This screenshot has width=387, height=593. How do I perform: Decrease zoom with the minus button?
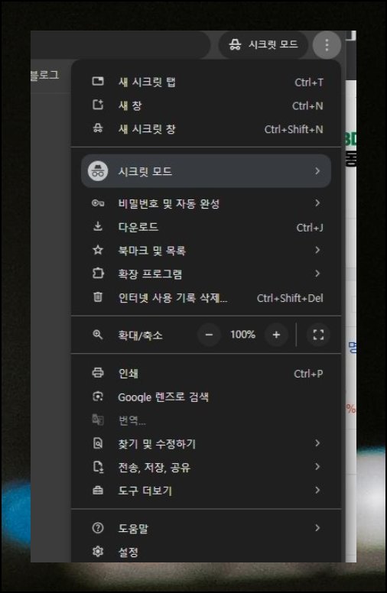tap(209, 335)
